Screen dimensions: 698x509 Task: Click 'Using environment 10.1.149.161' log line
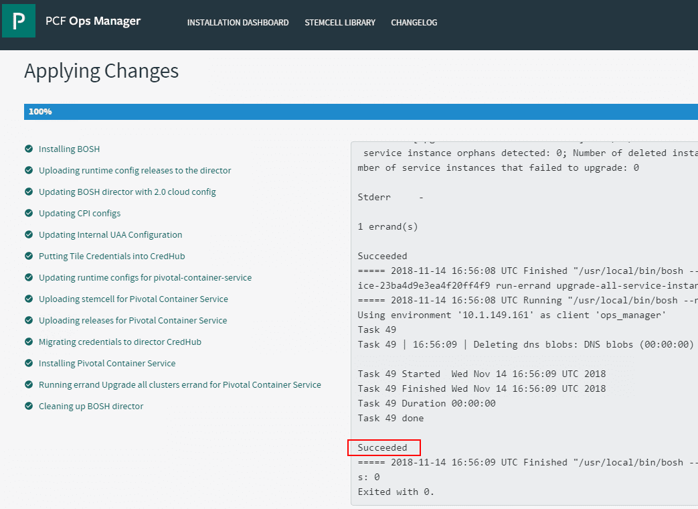tap(512, 315)
